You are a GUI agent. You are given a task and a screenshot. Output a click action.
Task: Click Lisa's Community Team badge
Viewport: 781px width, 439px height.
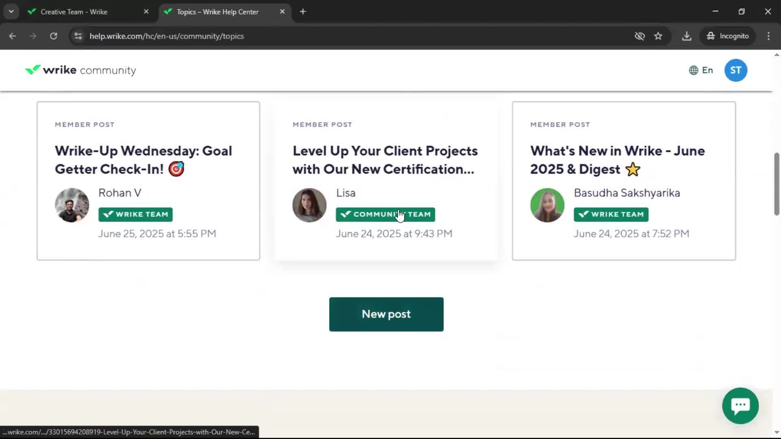(x=385, y=214)
